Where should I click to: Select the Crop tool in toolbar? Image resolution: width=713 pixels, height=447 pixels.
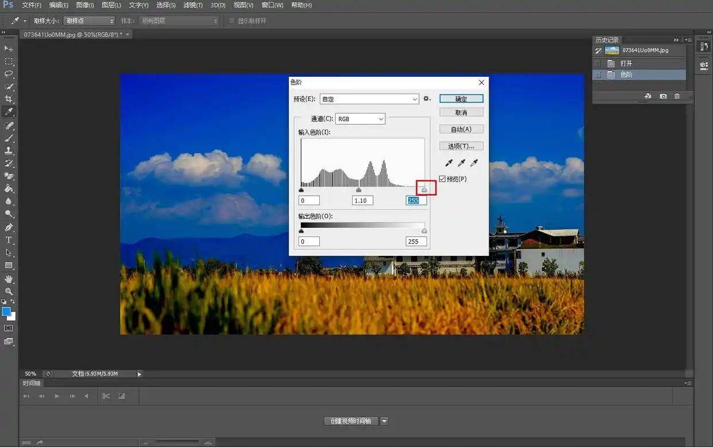pos(9,99)
